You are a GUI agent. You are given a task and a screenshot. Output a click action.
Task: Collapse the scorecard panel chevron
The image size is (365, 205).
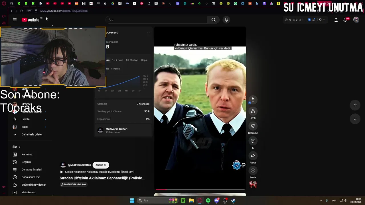148,32
